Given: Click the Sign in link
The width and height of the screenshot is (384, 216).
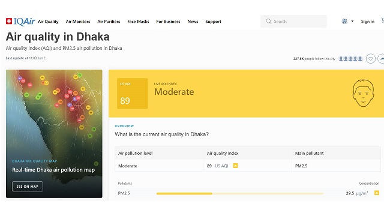Looking at the screenshot, I should coord(368,22).
